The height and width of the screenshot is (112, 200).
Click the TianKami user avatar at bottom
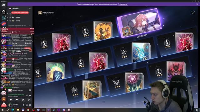[10, 105]
